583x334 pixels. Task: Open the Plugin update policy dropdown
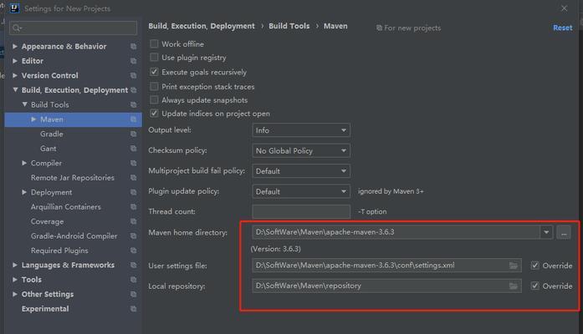301,191
